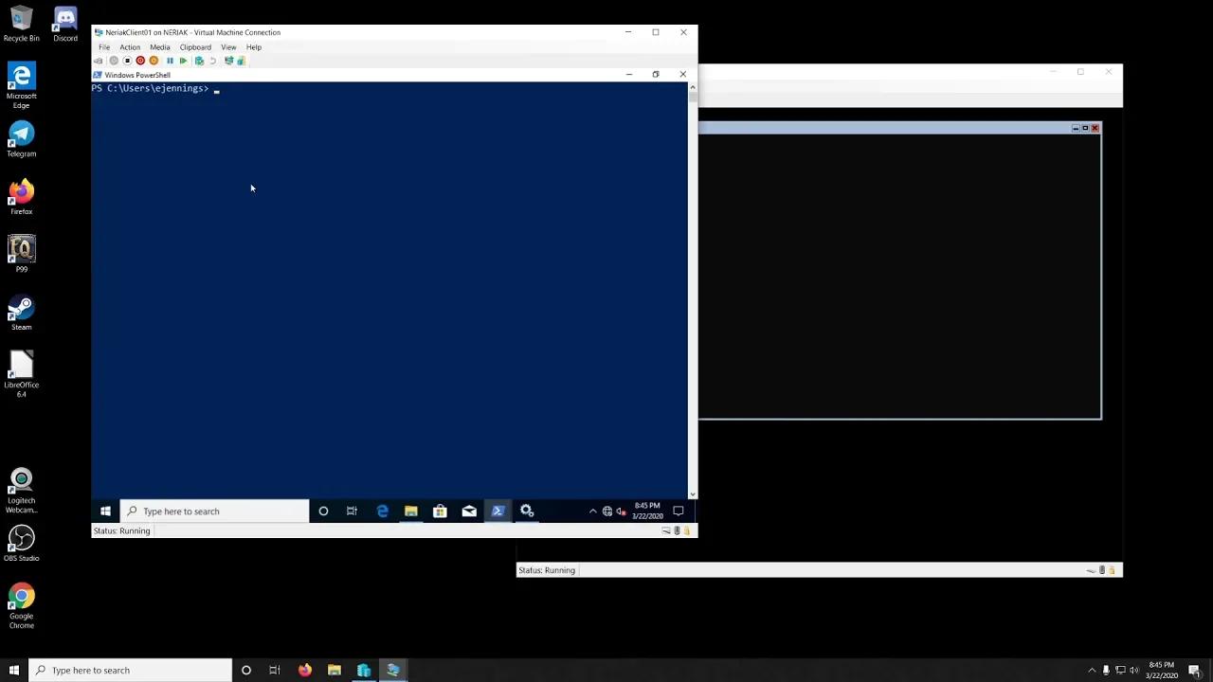Expand hidden icons in guest system tray
Viewport: 1213px width, 682px height.
(x=592, y=511)
